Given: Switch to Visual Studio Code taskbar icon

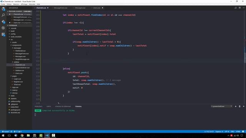Looking at the screenshot, I should click(47, 135).
